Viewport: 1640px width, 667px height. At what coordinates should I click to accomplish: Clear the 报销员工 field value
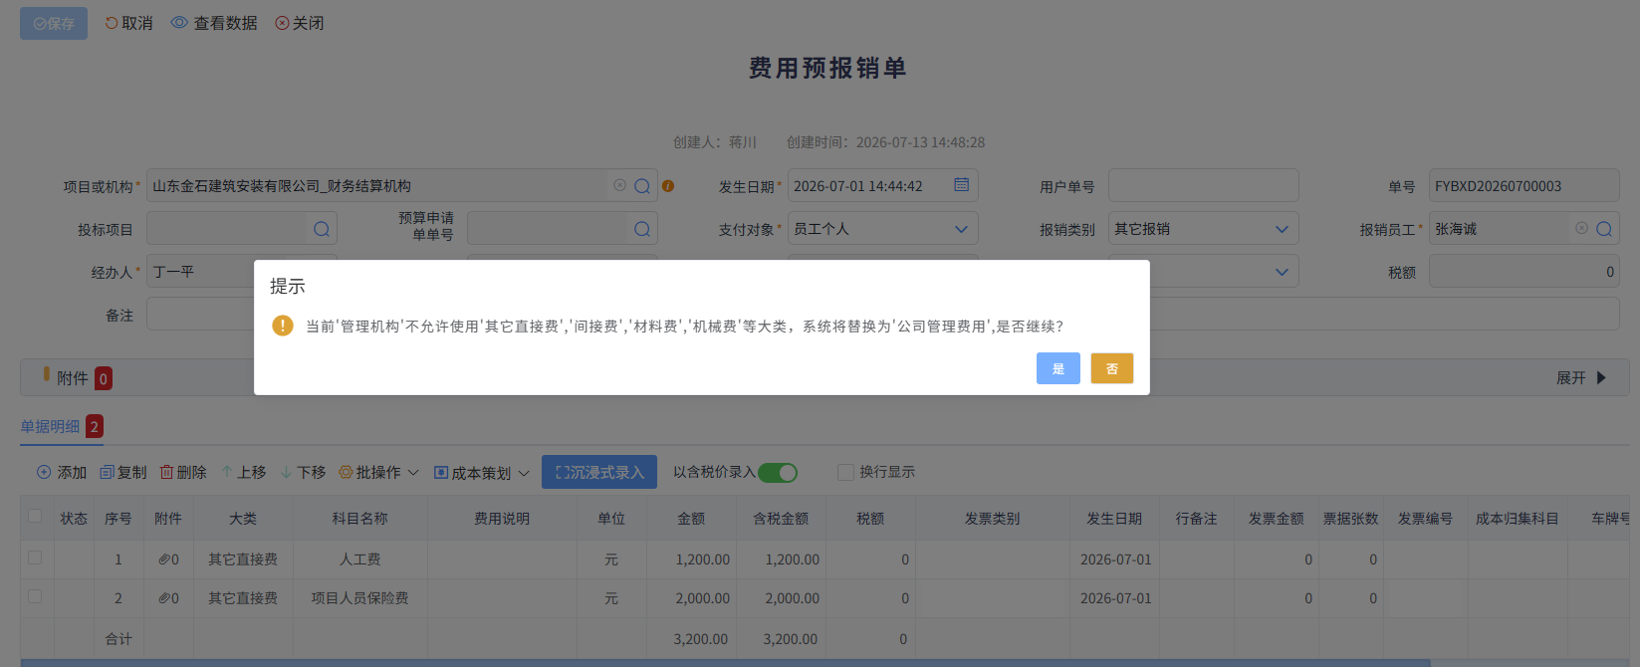pyautogui.click(x=1581, y=228)
